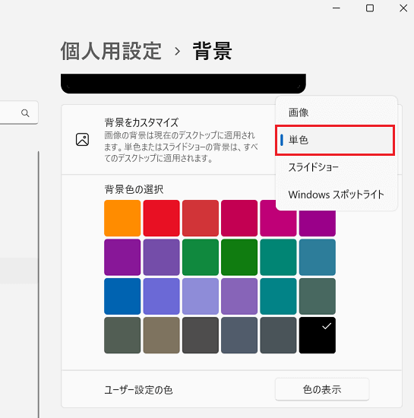Viewport: 414px width, 418px height.
Task: Click the left sidebar vertical scrollbar
Action: (39, 284)
